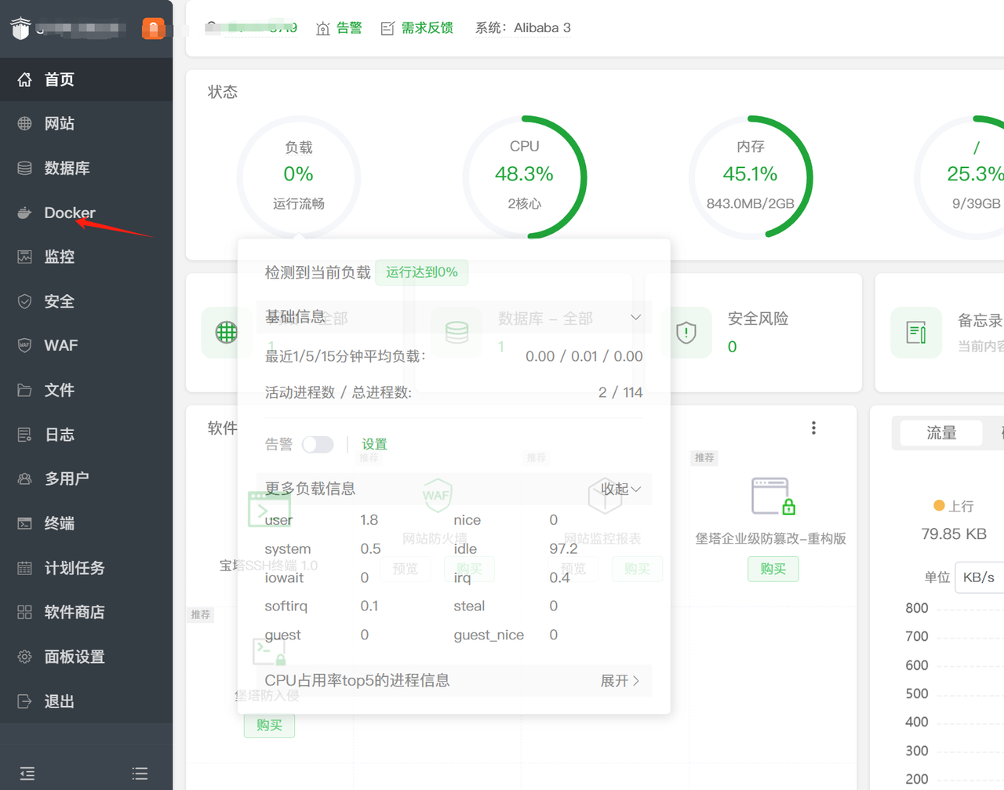The image size is (1004, 790).
Task: Click the user value 1.8
Action: 369,520
